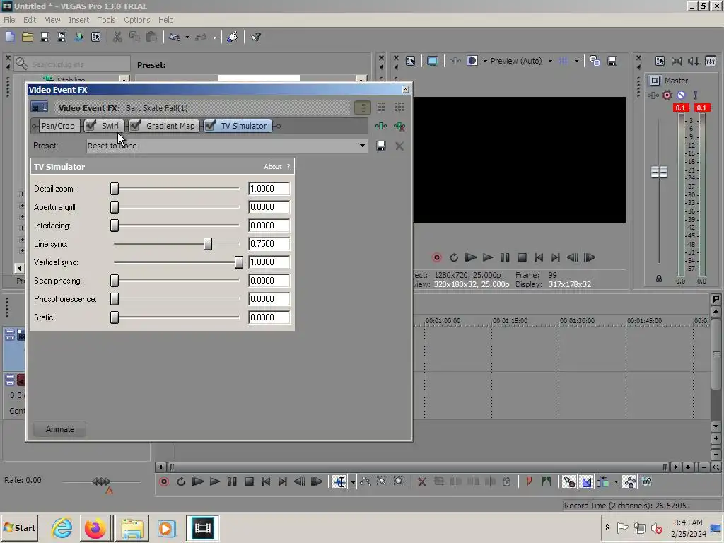This screenshot has width=724, height=543.
Task: Toggle Ignore Event Grouping
Action: 647,481
